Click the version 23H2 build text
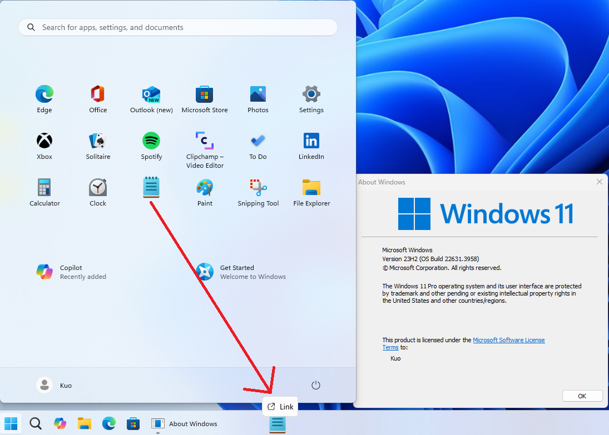Image resolution: width=609 pixels, height=435 pixels. point(430,259)
